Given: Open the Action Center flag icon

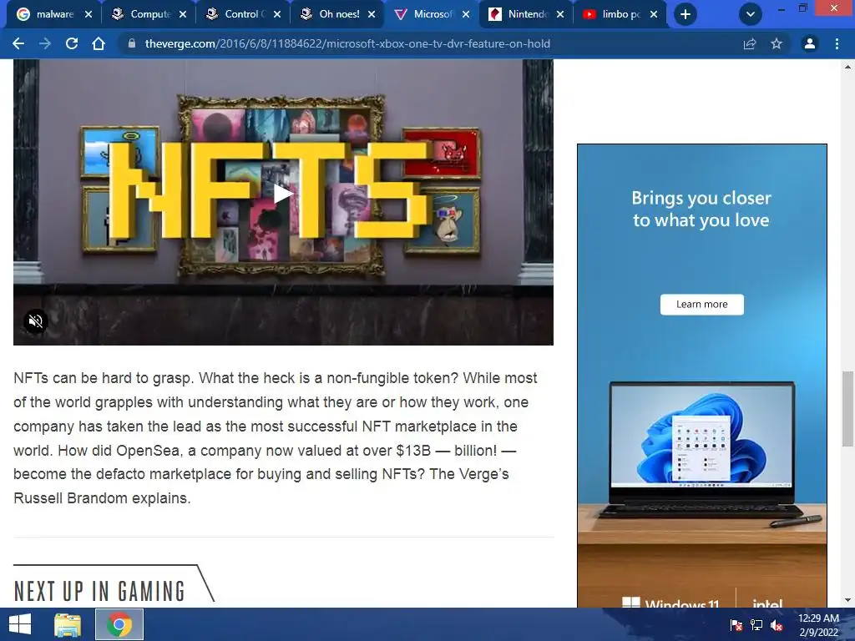Looking at the screenshot, I should click(x=736, y=625).
